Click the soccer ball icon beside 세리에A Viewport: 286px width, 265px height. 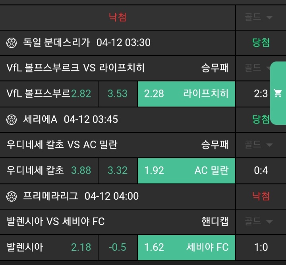(12, 119)
